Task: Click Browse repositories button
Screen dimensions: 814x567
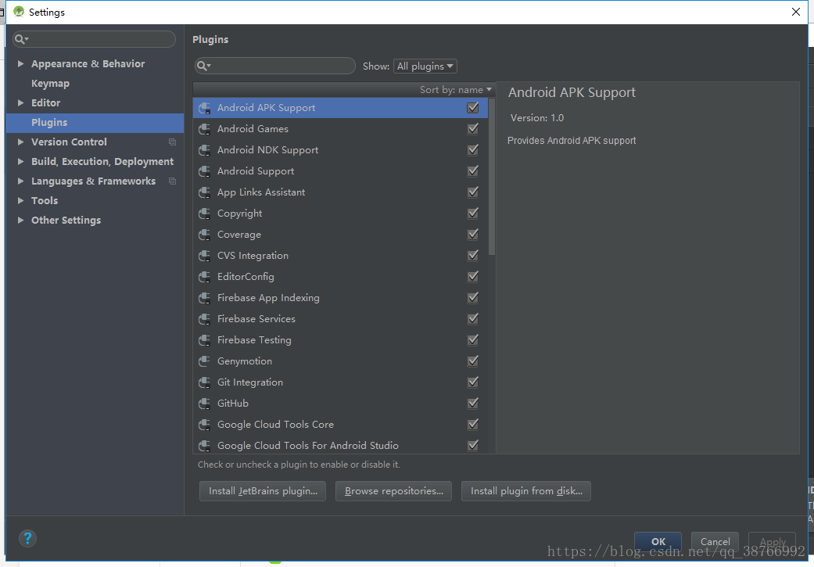Action: pos(393,491)
